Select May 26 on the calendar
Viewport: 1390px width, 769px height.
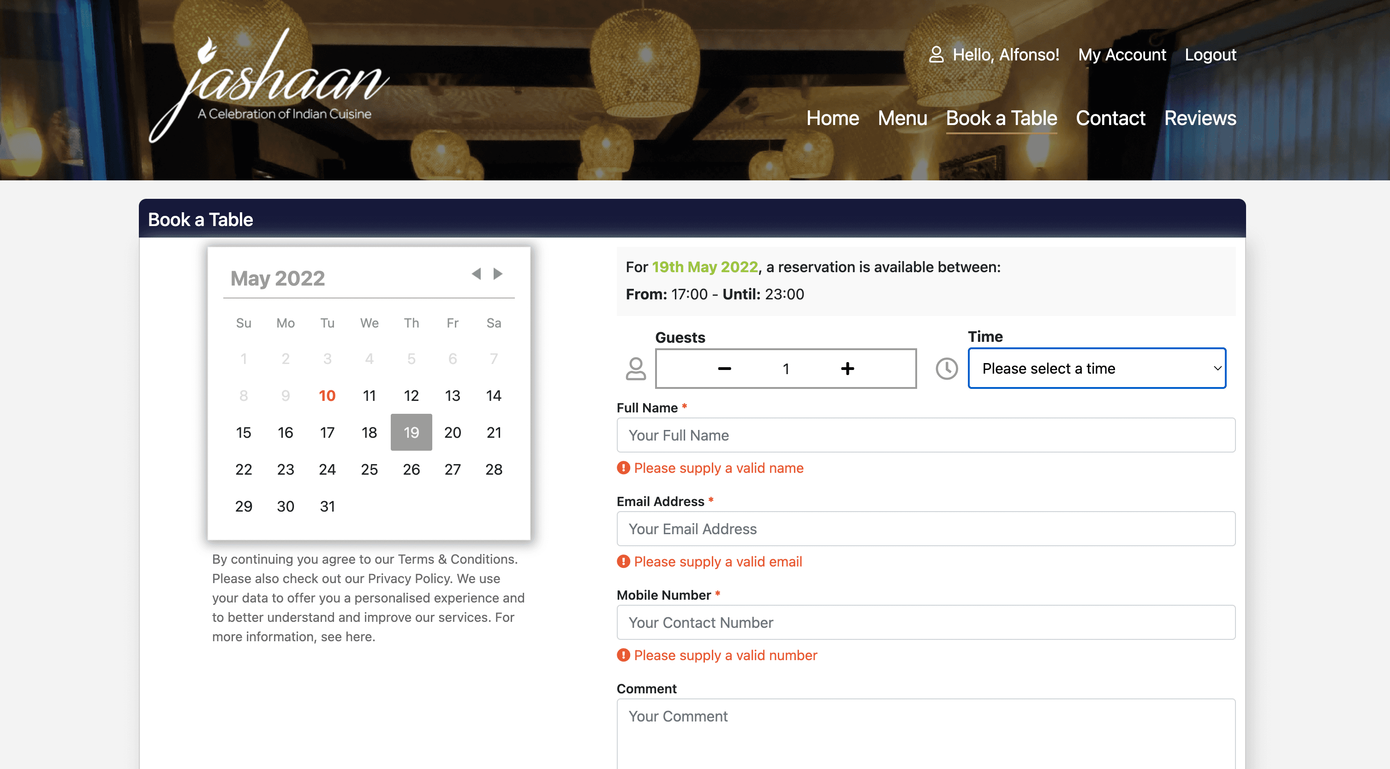[411, 470]
